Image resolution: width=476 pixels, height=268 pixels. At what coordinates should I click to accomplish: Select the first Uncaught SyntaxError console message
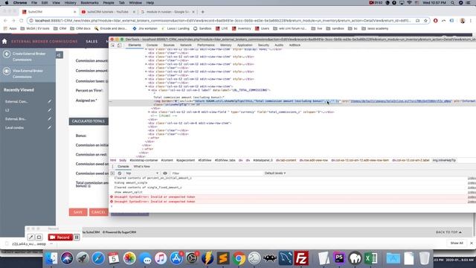155,197
